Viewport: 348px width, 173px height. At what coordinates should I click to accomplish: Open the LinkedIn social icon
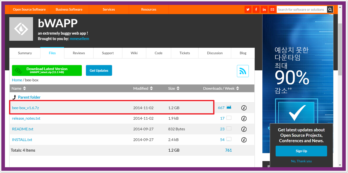click(264, 9)
